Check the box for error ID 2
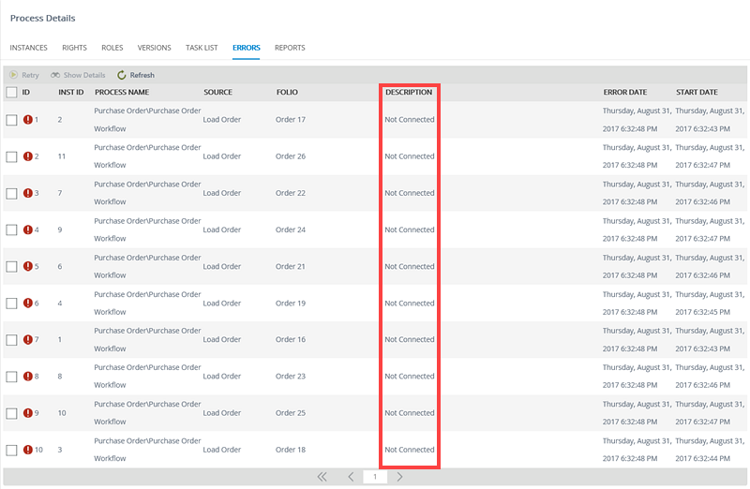Viewport: 750px width, 489px height. [11, 156]
